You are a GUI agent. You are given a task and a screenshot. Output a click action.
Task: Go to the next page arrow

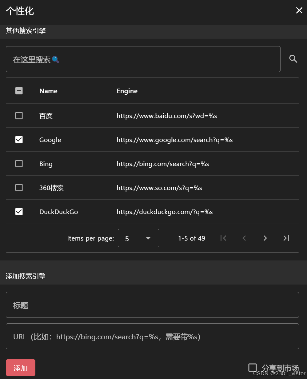[x=265, y=238]
